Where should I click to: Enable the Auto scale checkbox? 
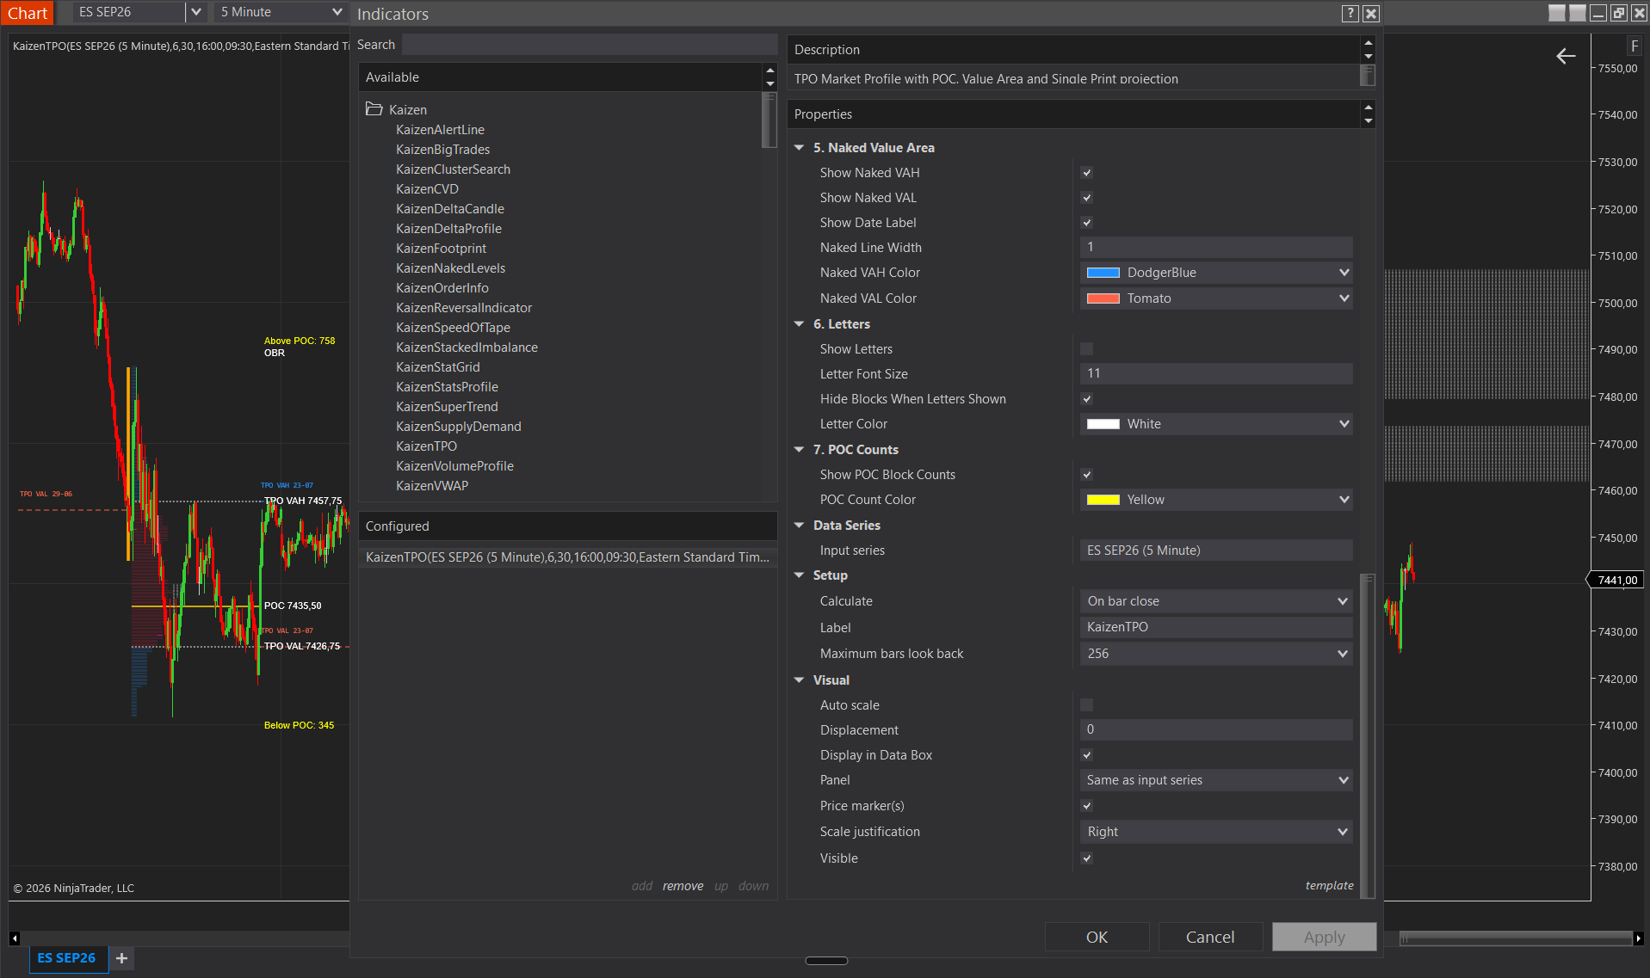pyautogui.click(x=1087, y=705)
